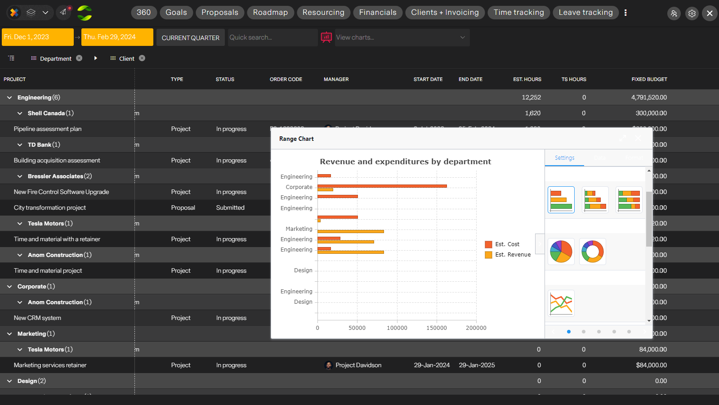Click the indented list tree icon
Screen dimensions: 719x405
click(x=12, y=58)
